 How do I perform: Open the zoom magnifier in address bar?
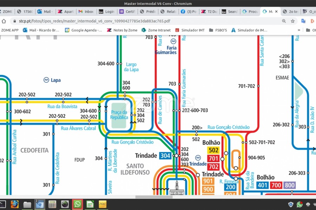(x=284, y=21)
